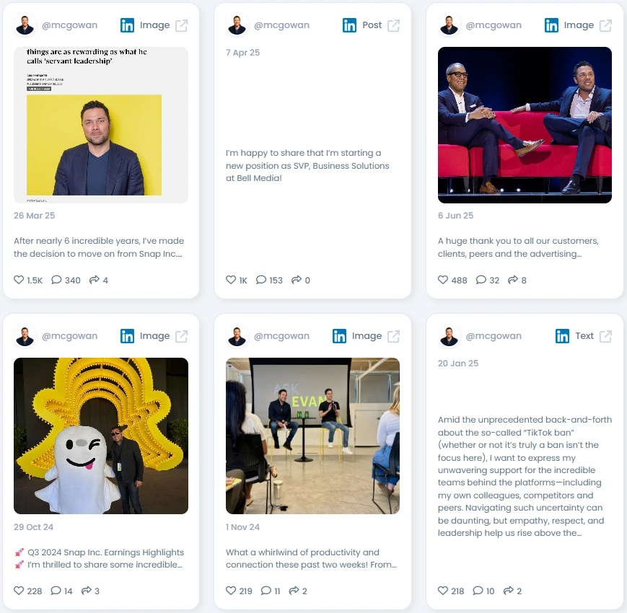This screenshot has width=627, height=613.
Task: Click profile avatar on 6 Jun 25 post
Action: click(449, 25)
